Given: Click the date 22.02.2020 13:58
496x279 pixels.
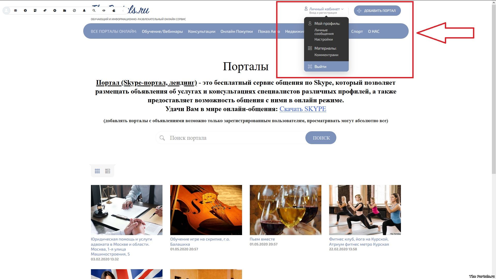Looking at the screenshot, I should pyautogui.click(x=343, y=249).
